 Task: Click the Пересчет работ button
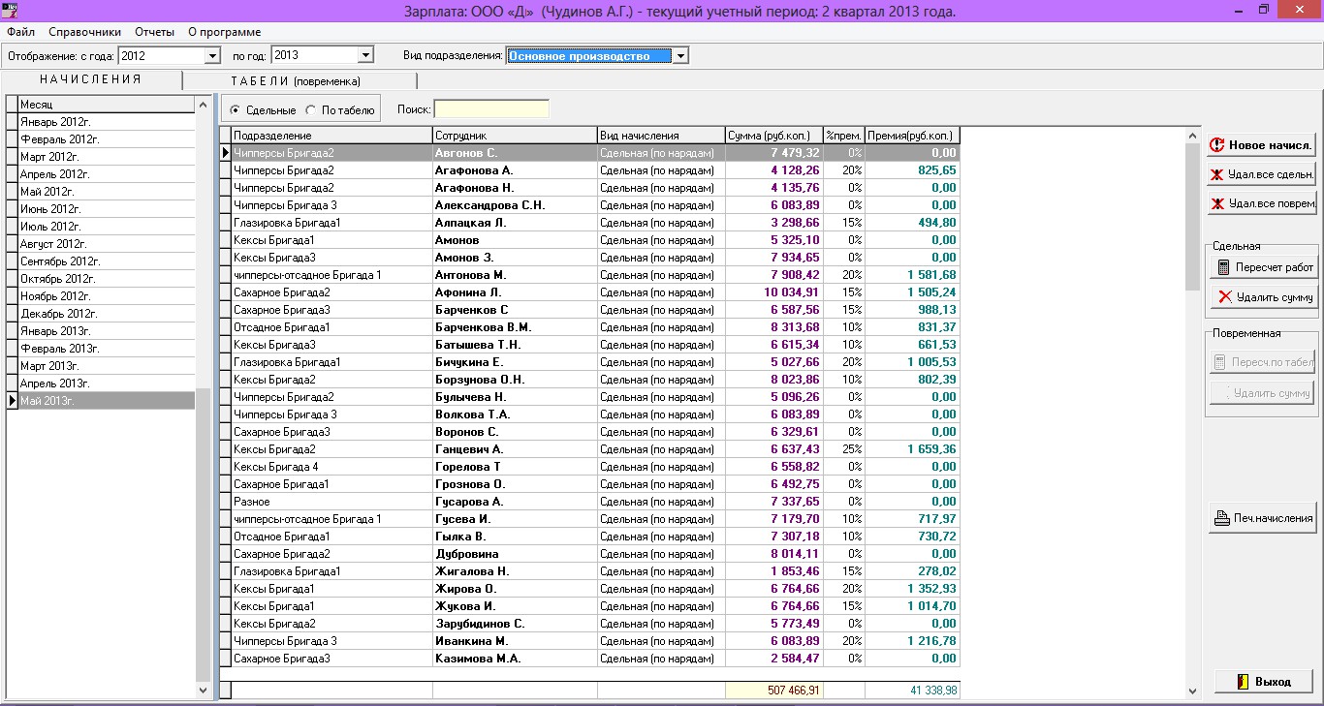coord(1263,267)
